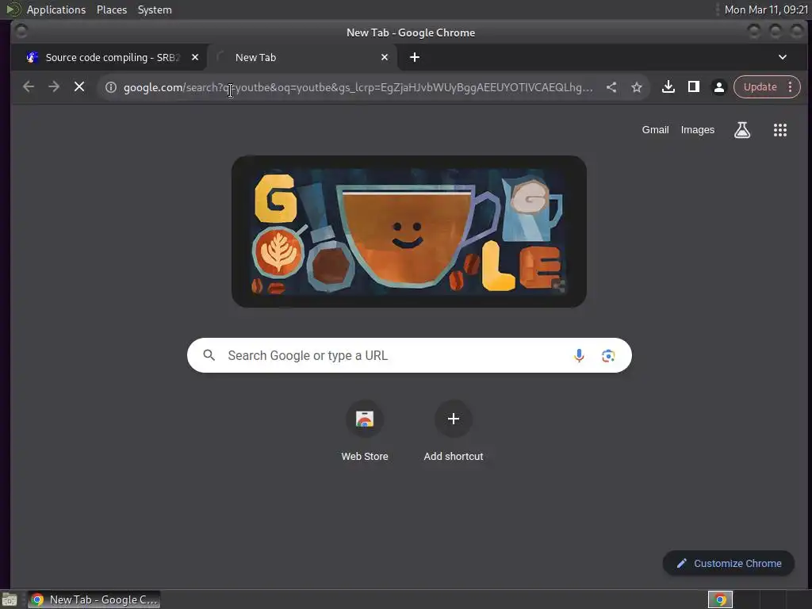Close the New Tab tab
Image resolution: width=812 pixels, height=609 pixels.
(385, 57)
